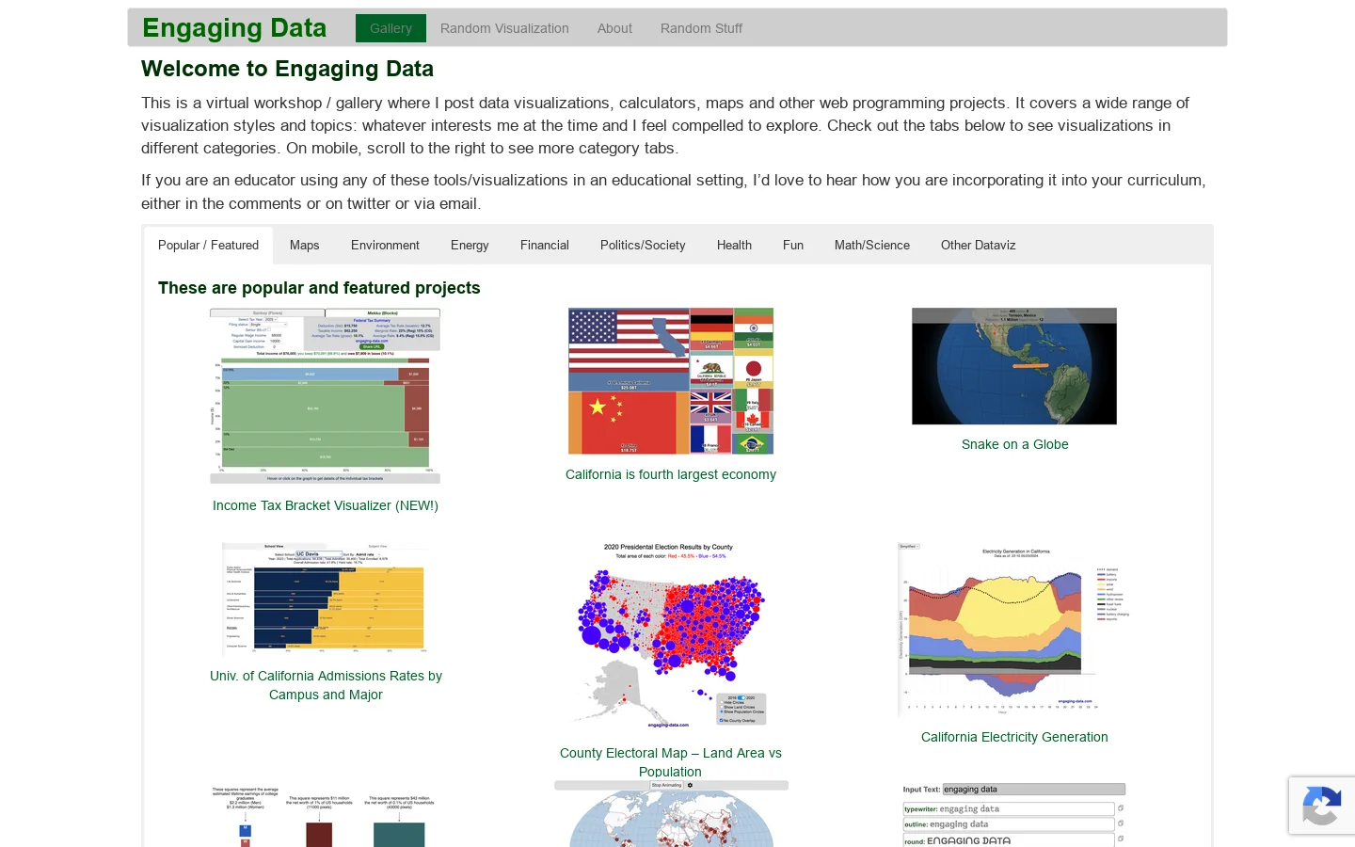Click Univ. of California Admissions Rates link

326,685
